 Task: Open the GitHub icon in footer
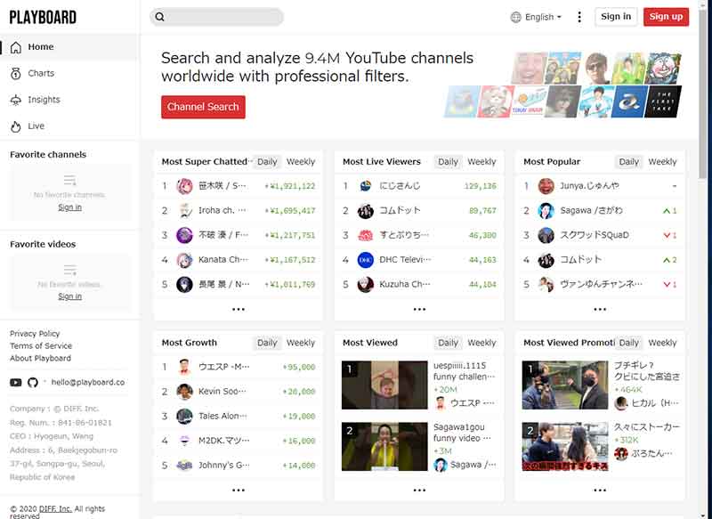tap(33, 382)
